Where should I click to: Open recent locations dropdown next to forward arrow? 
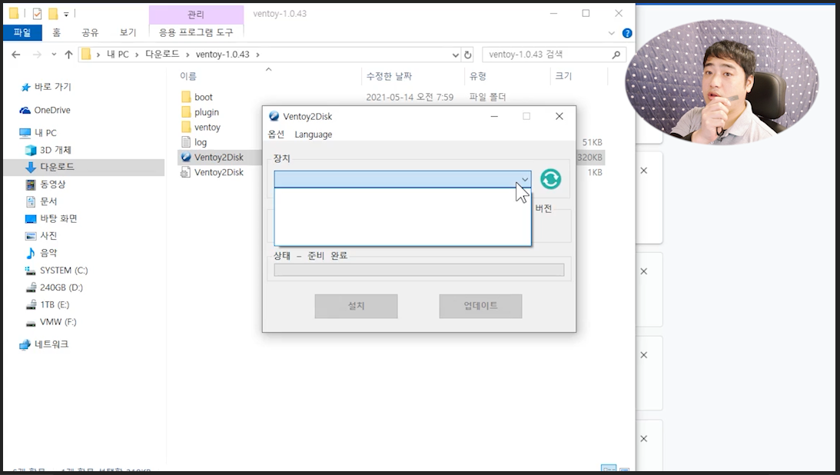pyautogui.click(x=54, y=55)
